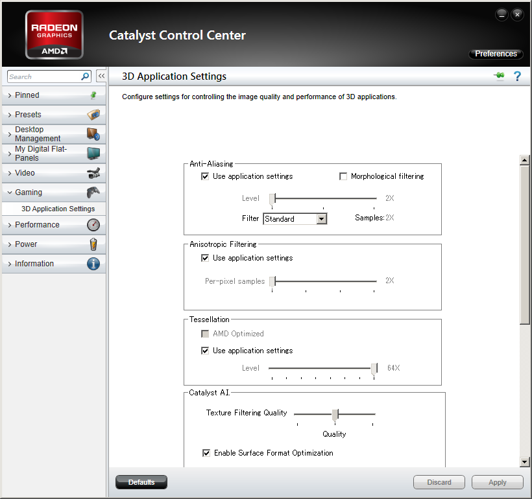Click the search magnifier icon

85,76
